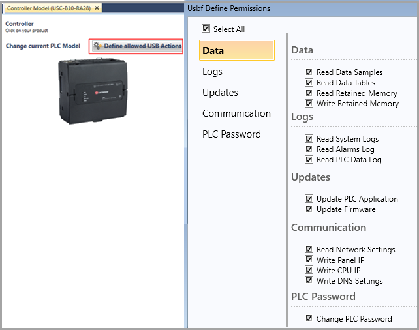Toggle Write Panel IP checkbox
This screenshot has height=330, width=419.
309,260
